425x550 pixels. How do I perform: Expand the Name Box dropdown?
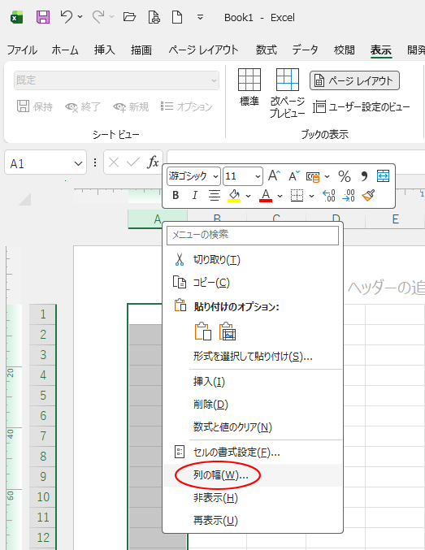pos(78,163)
